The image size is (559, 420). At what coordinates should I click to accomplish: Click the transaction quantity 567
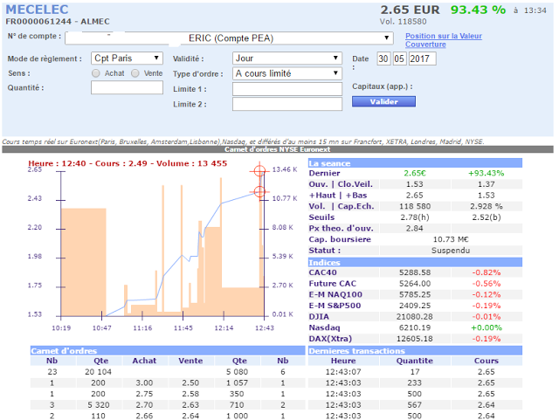tap(415, 405)
